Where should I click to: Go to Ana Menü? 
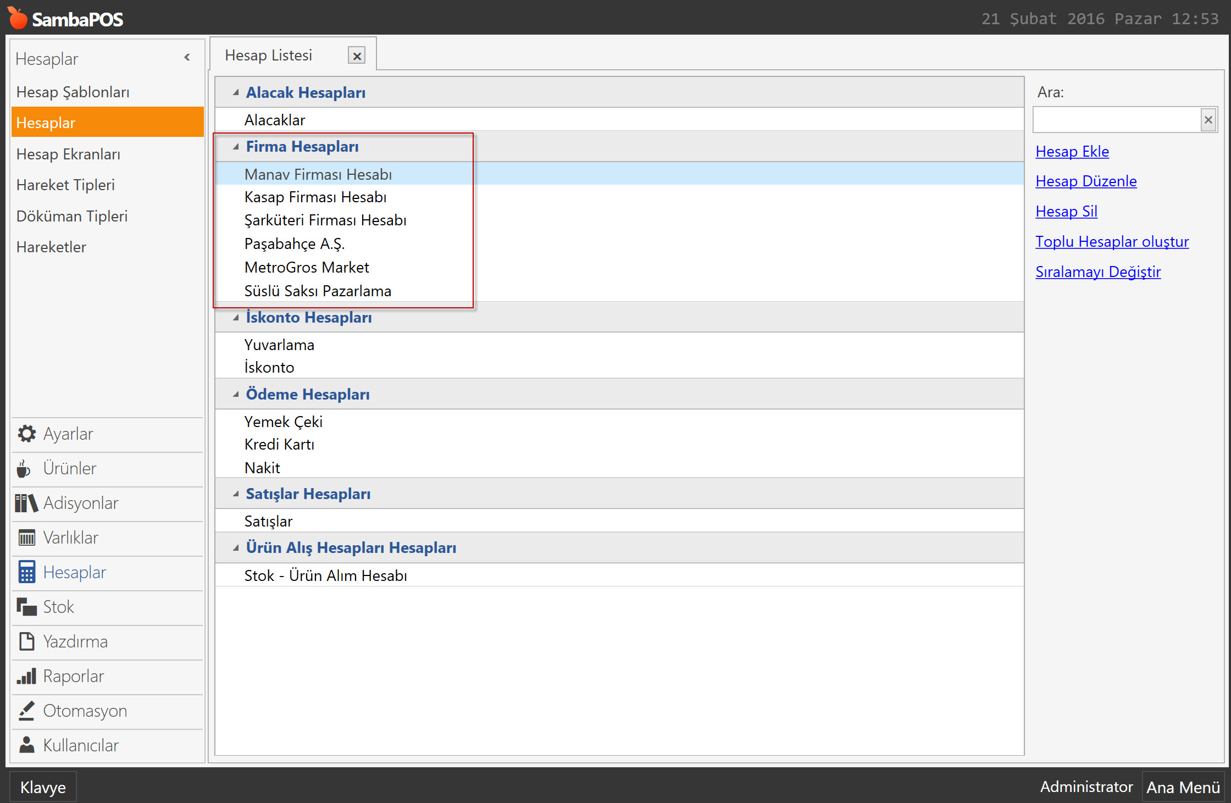[x=1183, y=787]
